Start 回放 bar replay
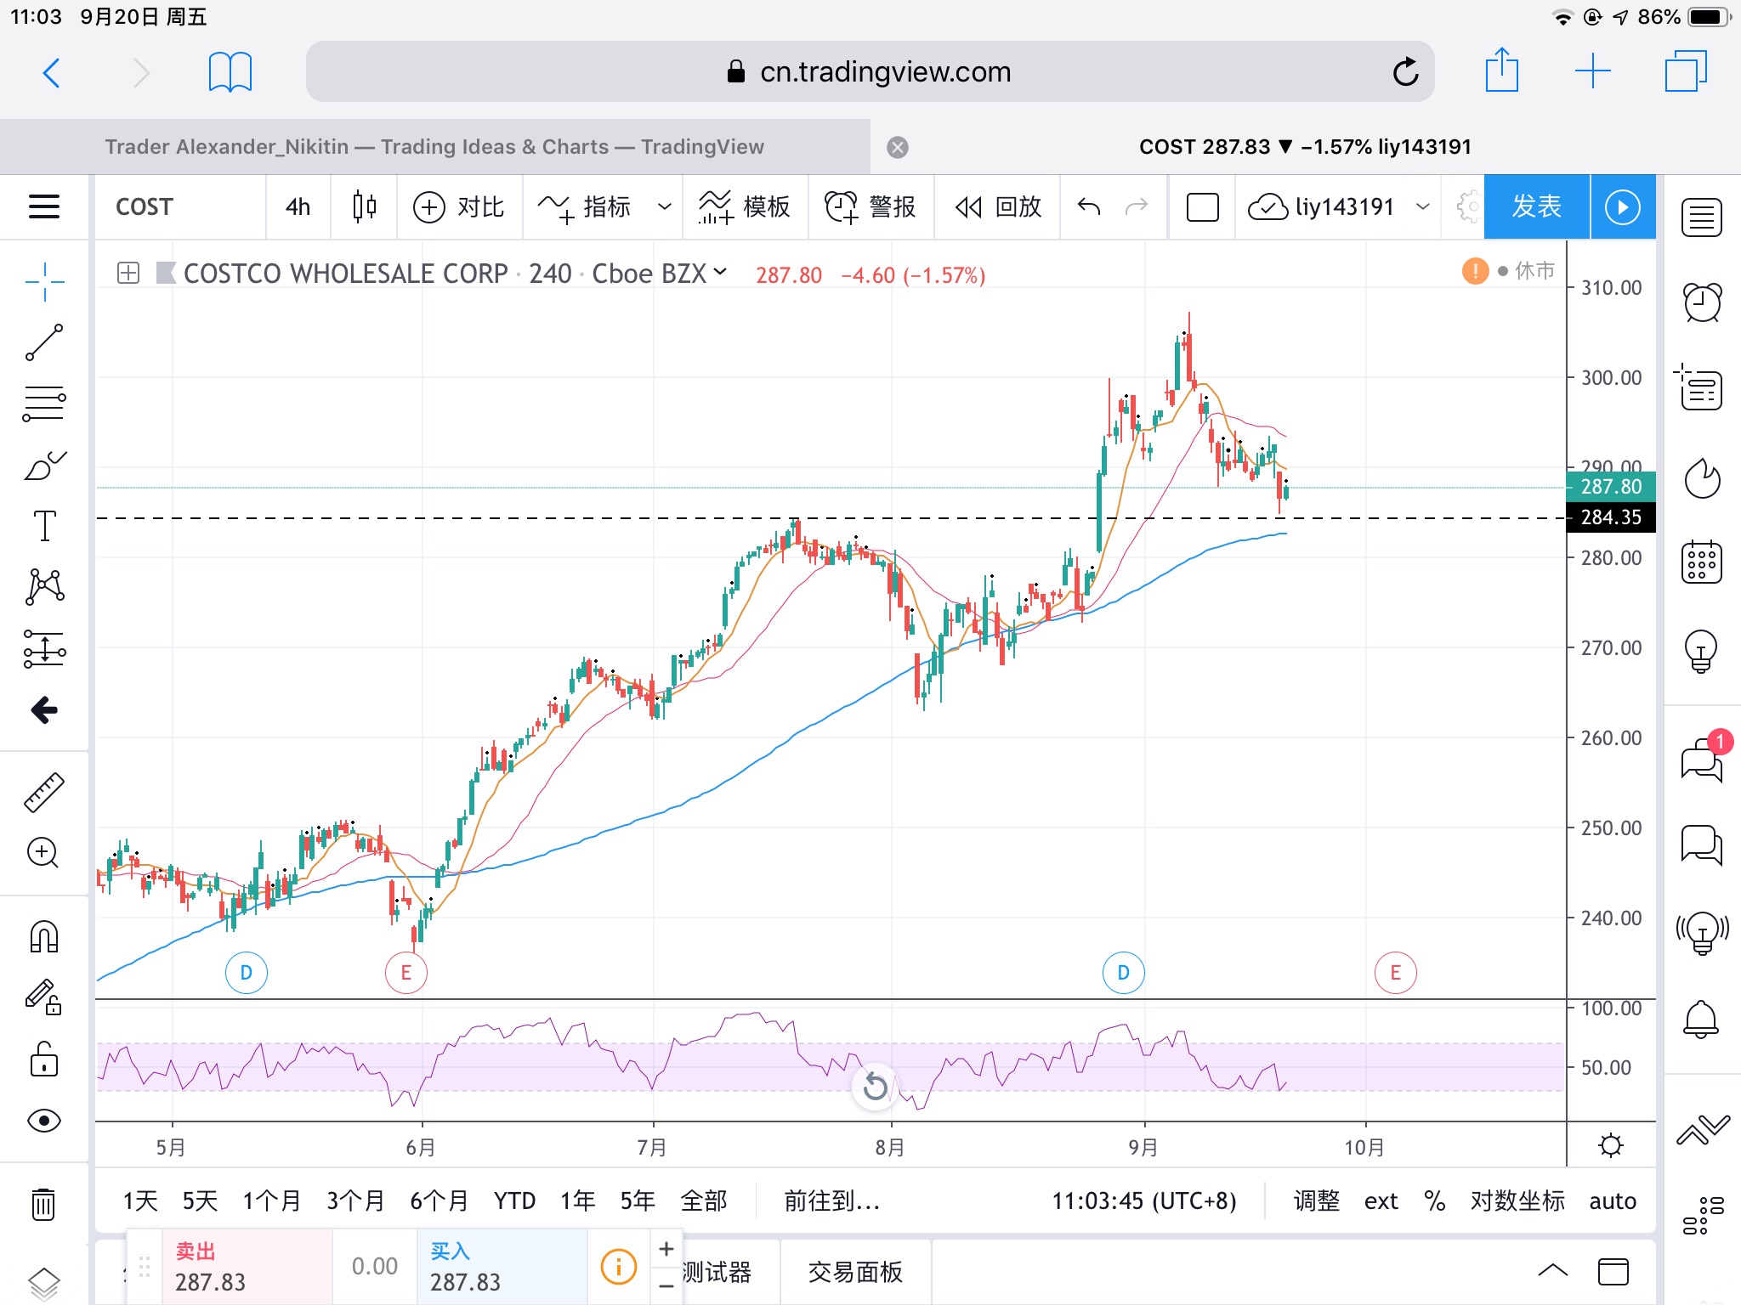Image resolution: width=1741 pixels, height=1305 pixels. tap(998, 206)
